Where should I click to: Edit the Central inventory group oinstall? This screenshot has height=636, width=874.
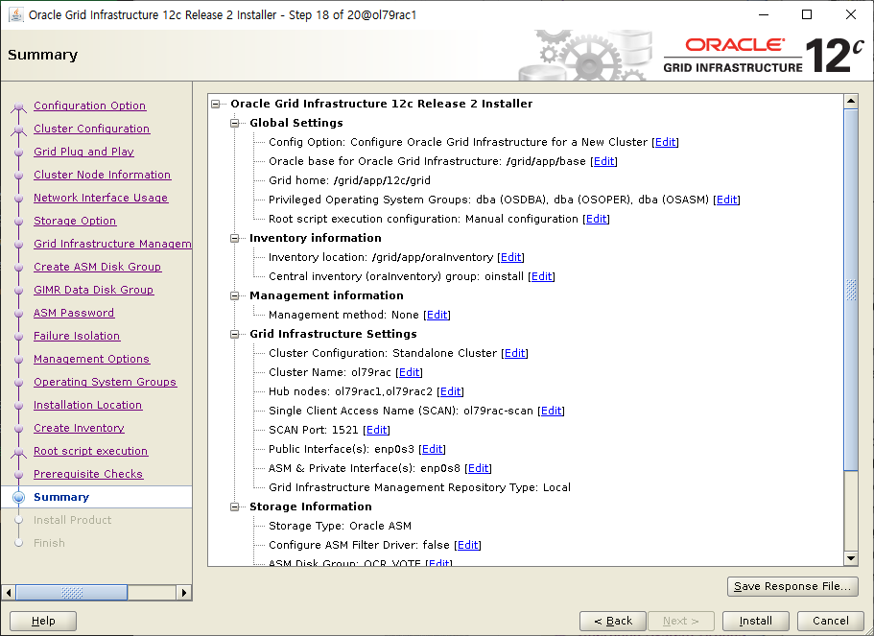541,276
